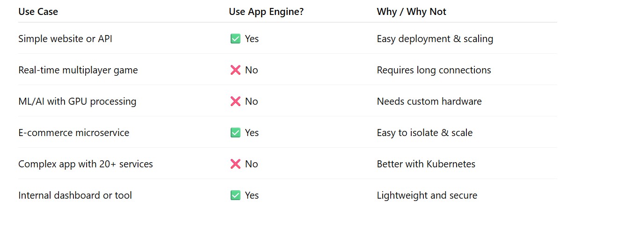Select the Internal dashboard or tool cell
618x237 pixels.
click(75, 195)
